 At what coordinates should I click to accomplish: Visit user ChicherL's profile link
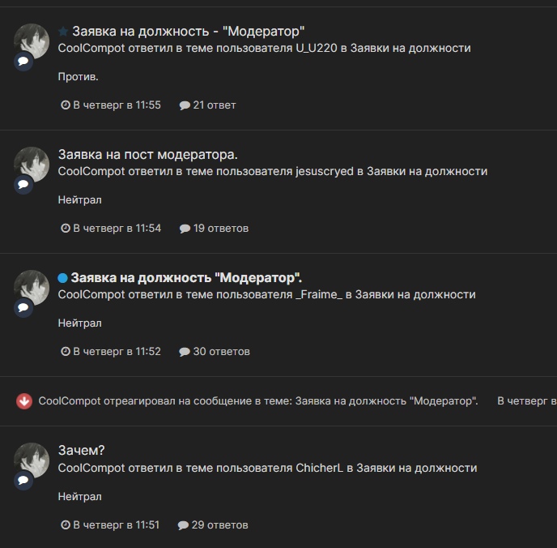(319, 468)
